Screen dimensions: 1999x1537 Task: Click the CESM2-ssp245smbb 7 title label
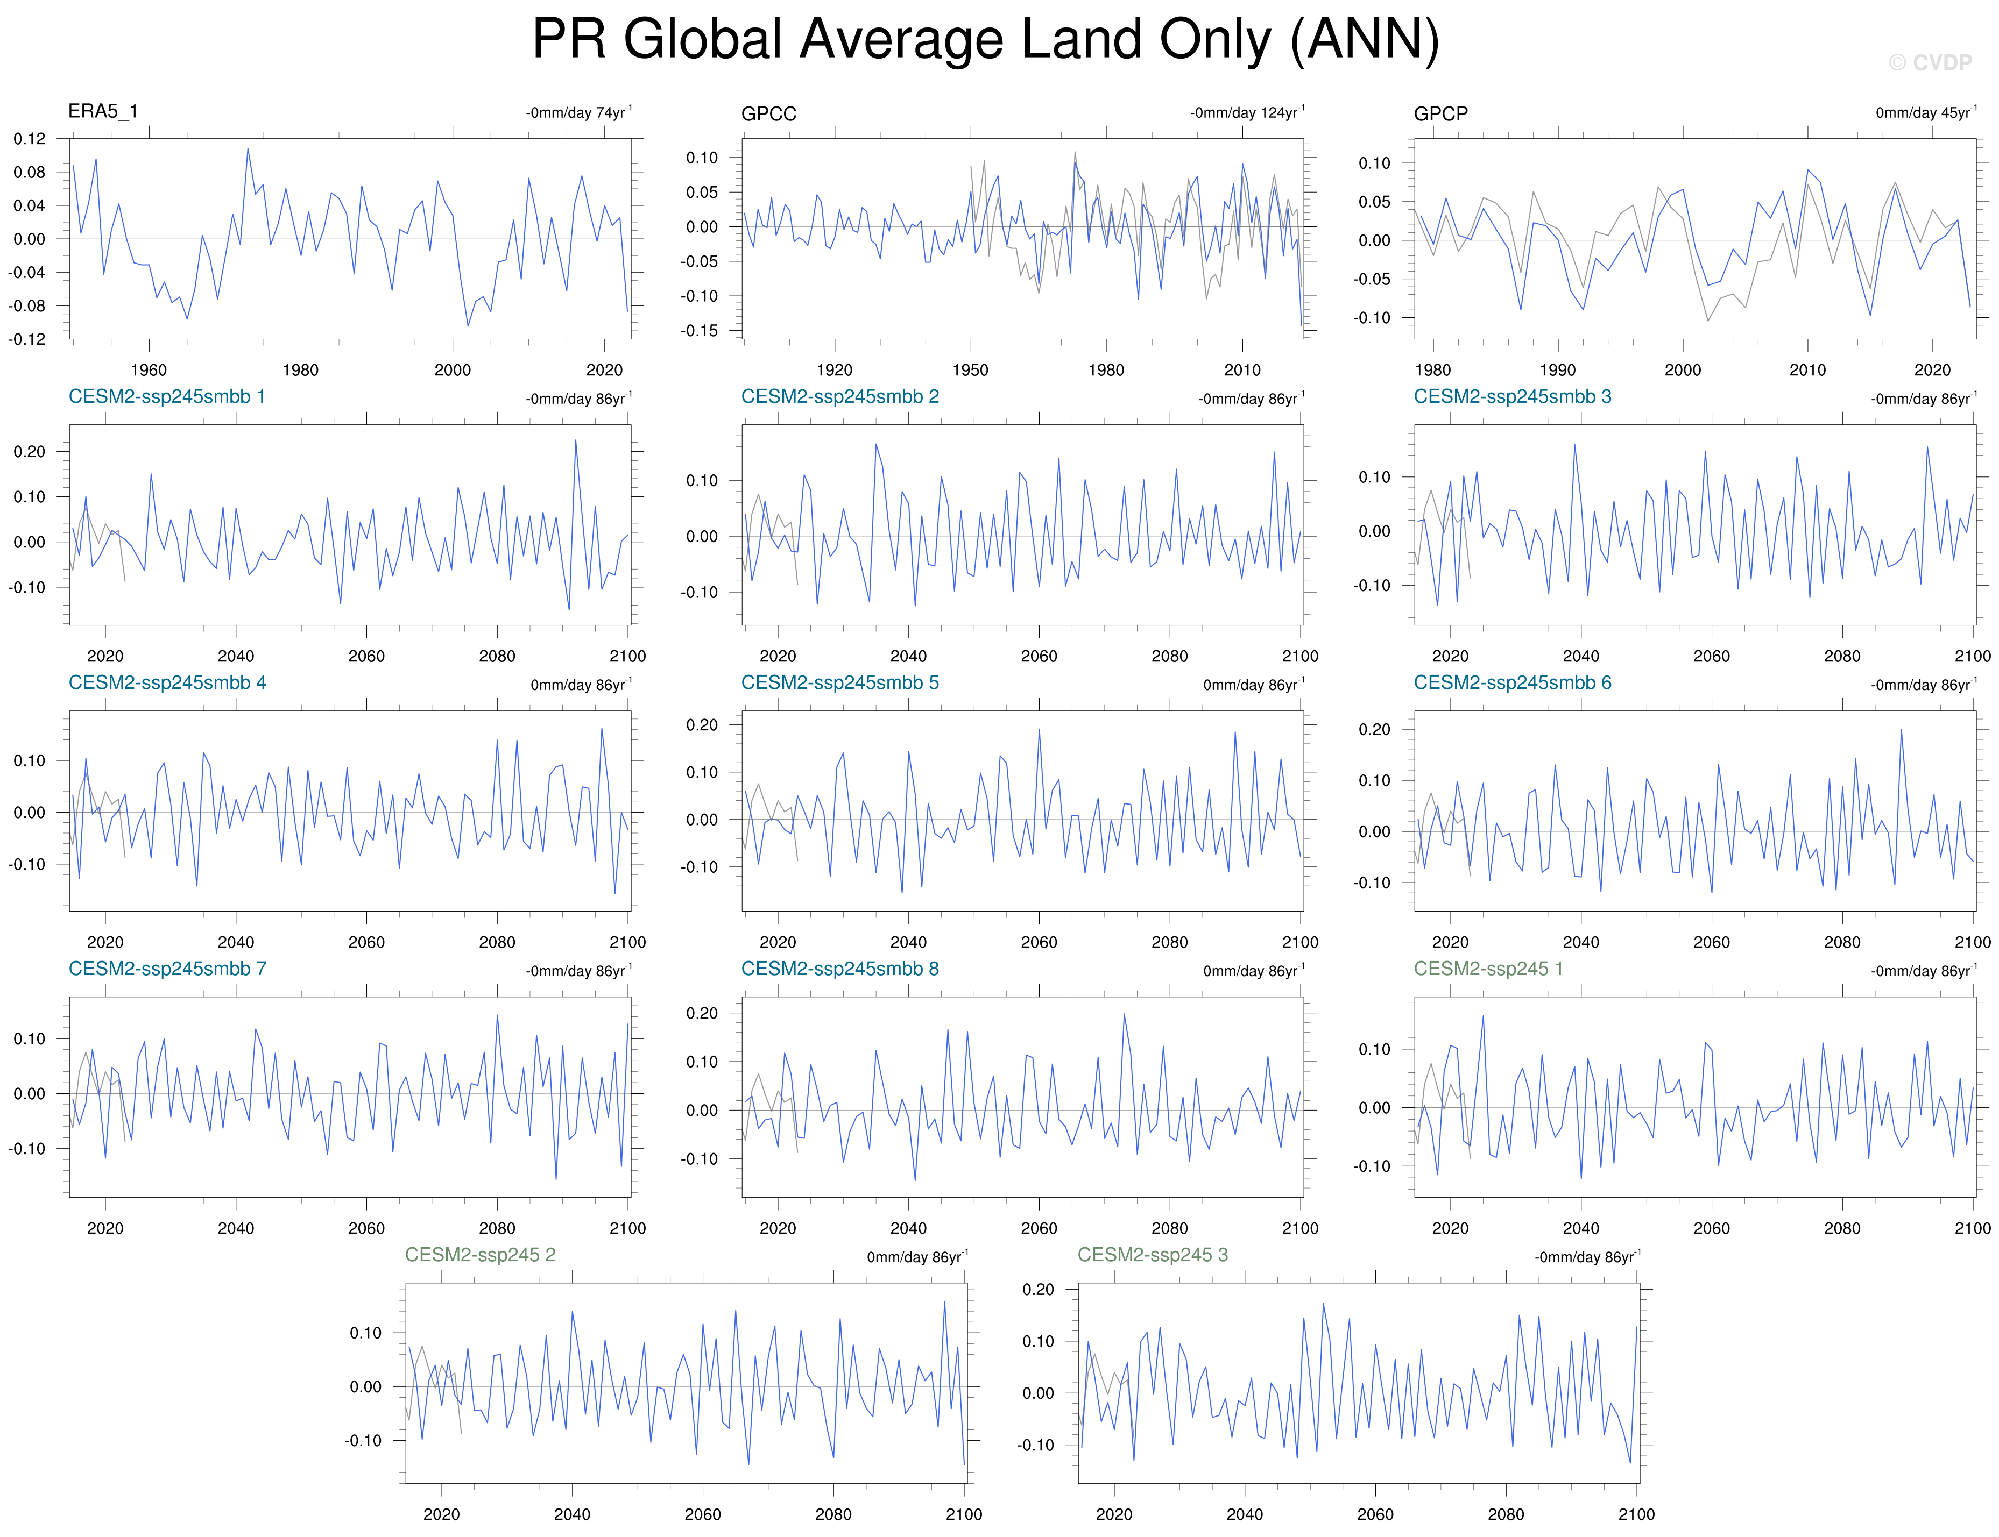tap(167, 969)
